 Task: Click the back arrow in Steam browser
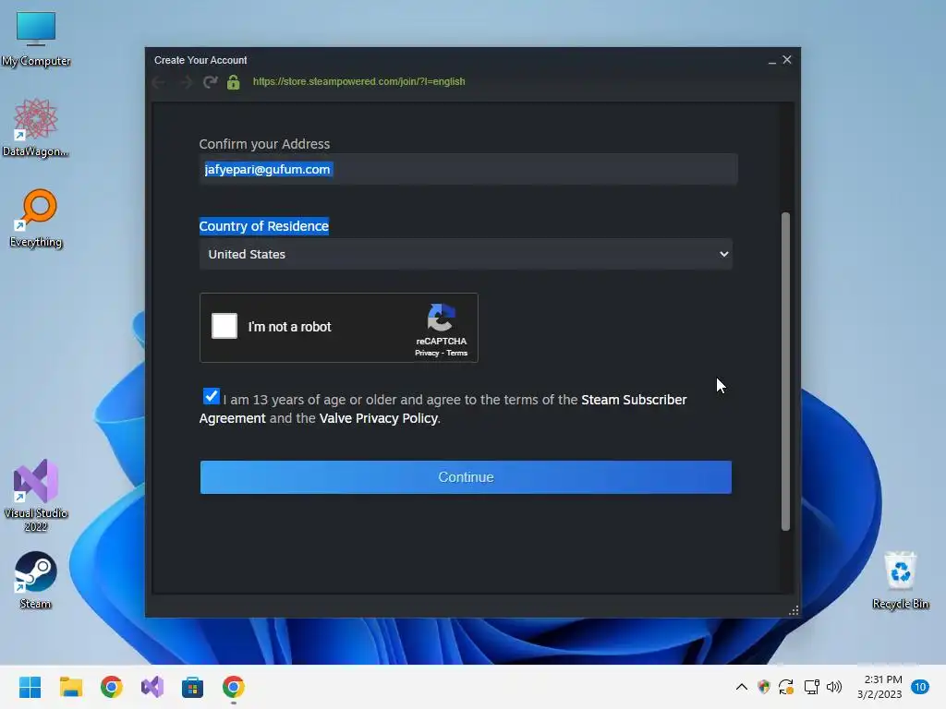tap(159, 82)
